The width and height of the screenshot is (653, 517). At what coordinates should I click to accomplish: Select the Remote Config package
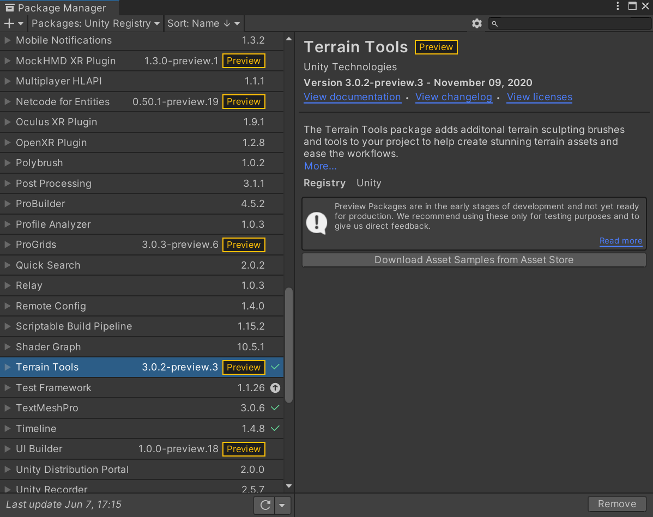tap(142, 306)
